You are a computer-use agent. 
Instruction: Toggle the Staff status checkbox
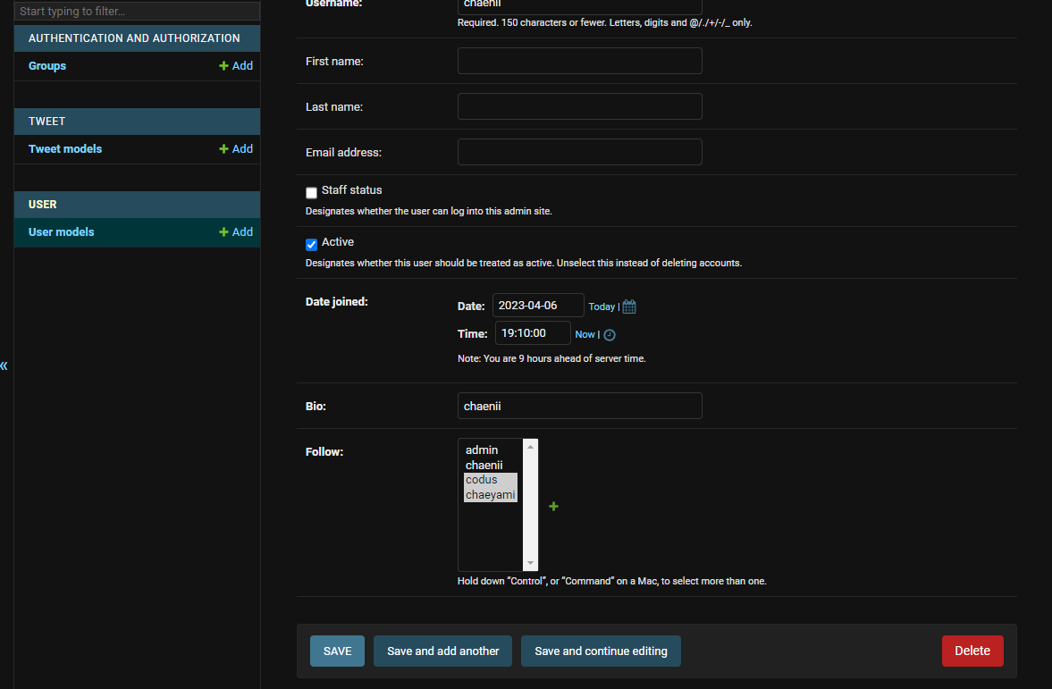pos(311,193)
